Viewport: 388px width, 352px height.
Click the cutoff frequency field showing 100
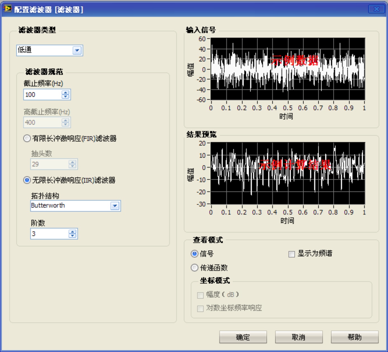click(x=42, y=95)
